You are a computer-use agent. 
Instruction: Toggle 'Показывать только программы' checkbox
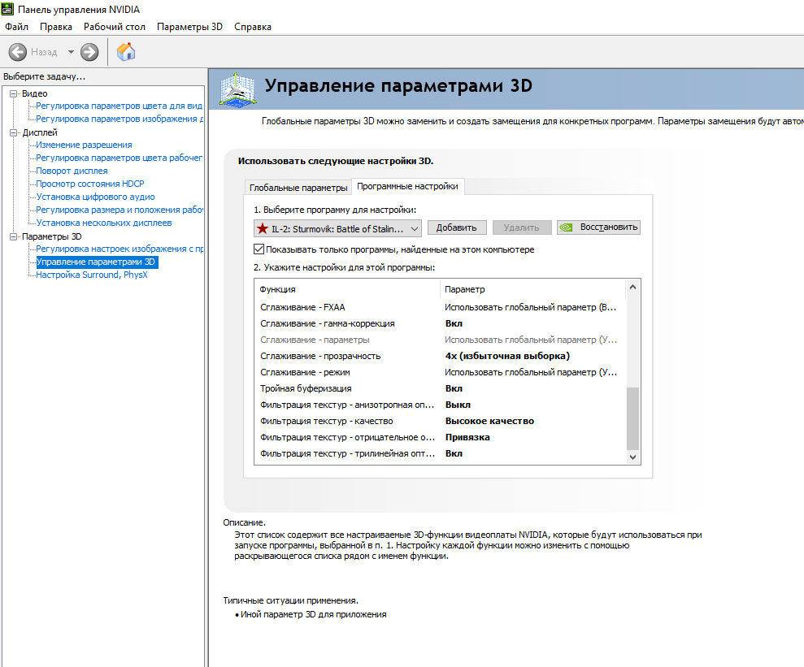point(259,249)
